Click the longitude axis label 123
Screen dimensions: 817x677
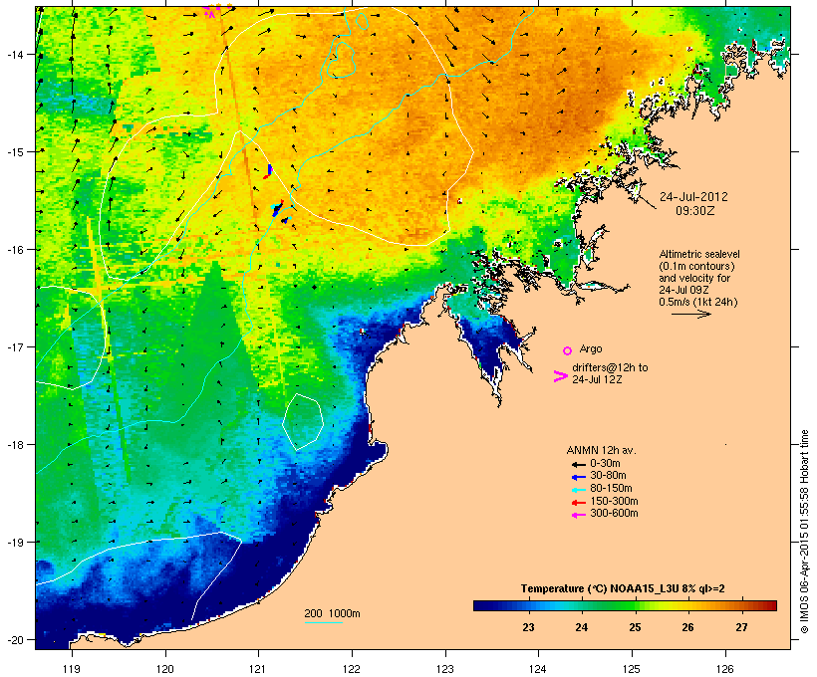[x=445, y=669]
